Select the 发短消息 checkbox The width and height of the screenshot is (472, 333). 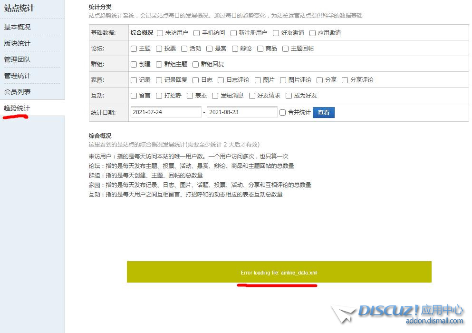pos(215,96)
